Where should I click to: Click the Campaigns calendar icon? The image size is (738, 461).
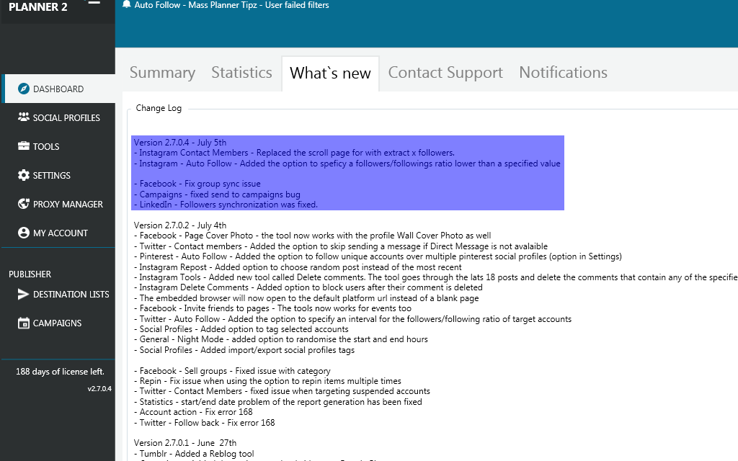[24, 323]
